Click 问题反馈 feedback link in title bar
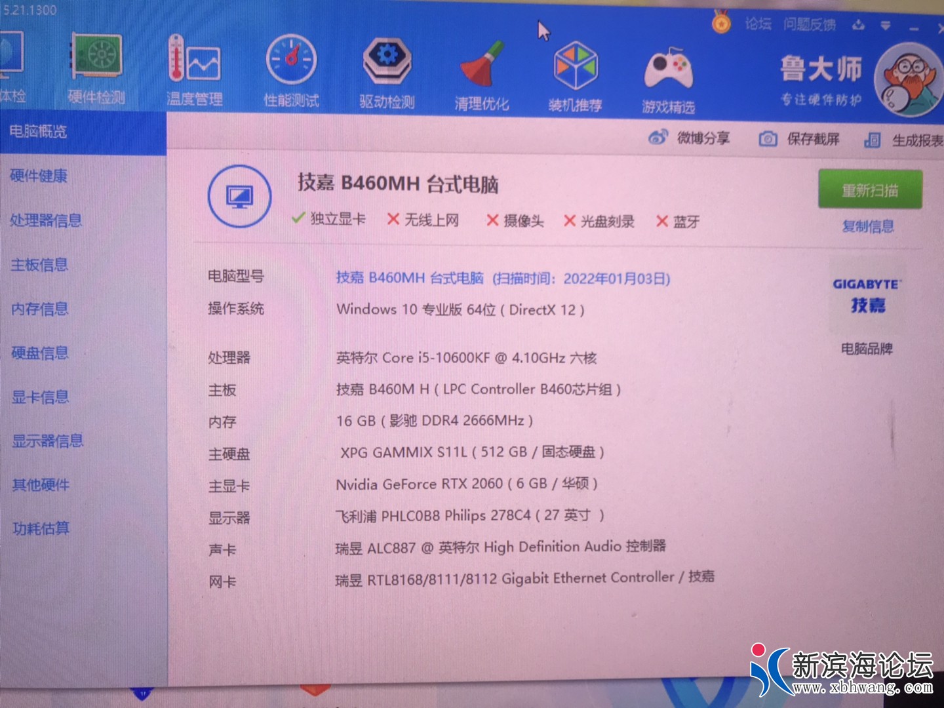Viewport: 944px width, 708px height. point(810,25)
